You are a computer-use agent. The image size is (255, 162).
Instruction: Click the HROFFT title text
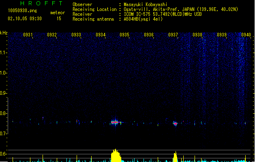tap(41, 3)
